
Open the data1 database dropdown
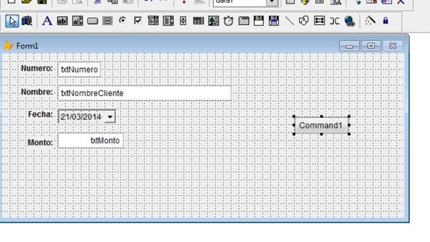tap(271, 3)
